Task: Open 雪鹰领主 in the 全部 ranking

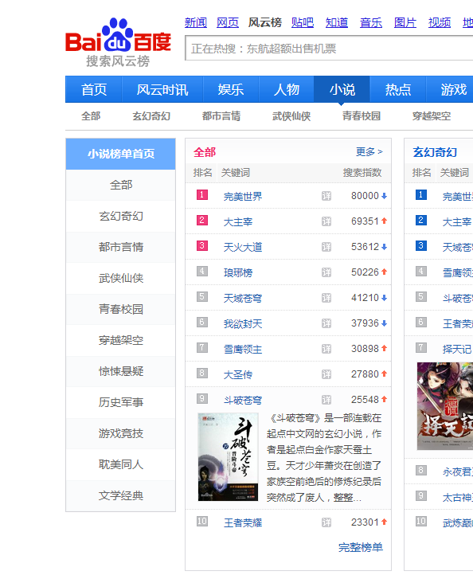Action: click(243, 349)
